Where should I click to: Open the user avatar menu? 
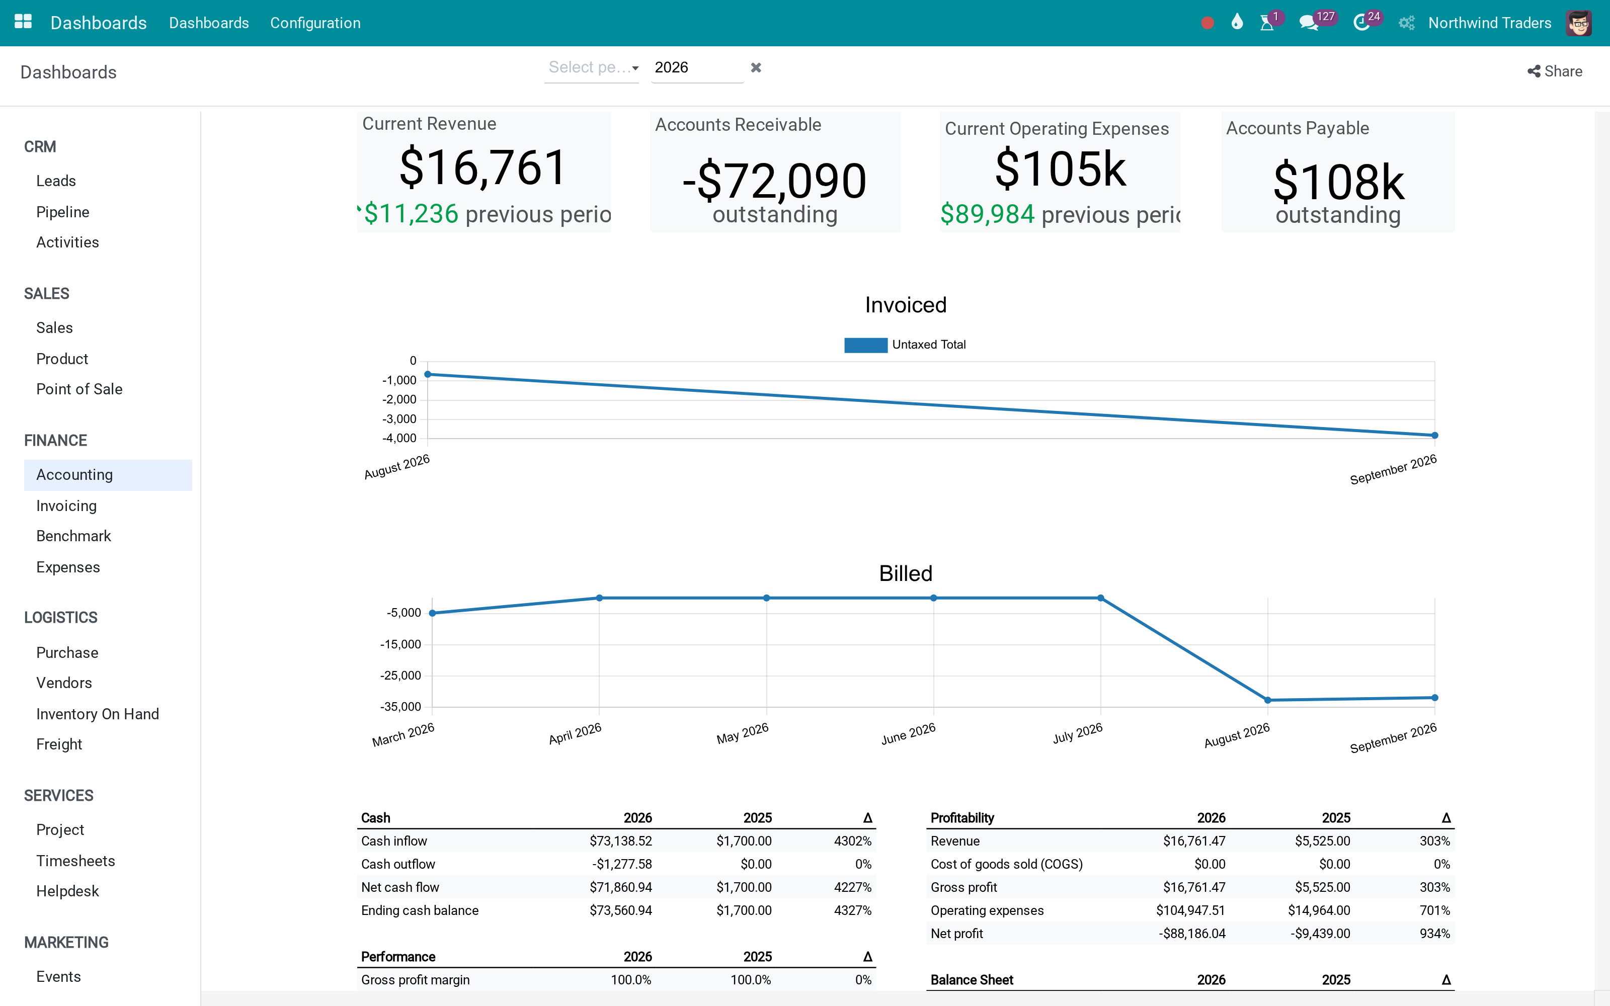tap(1579, 23)
